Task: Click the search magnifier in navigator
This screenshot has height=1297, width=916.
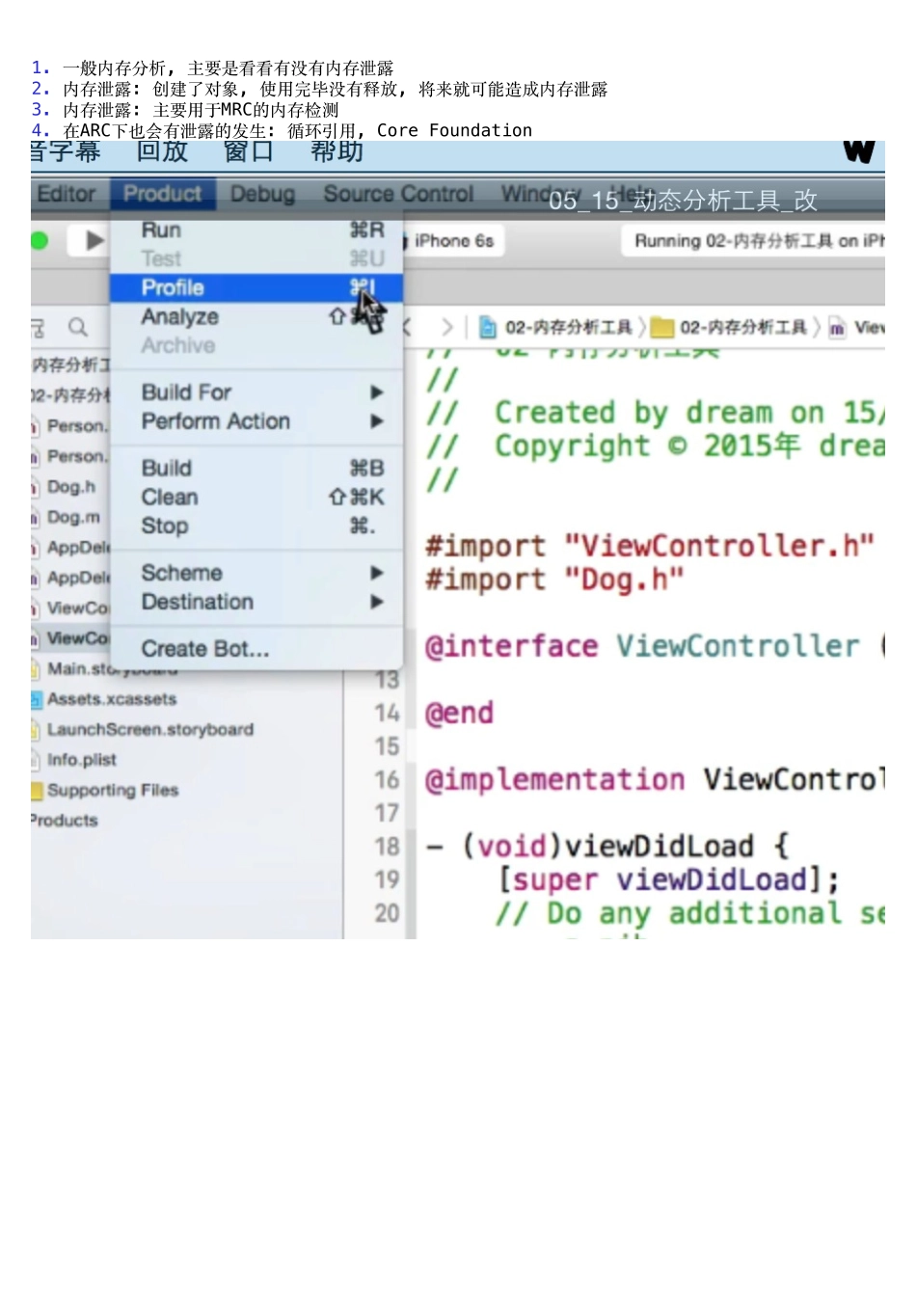Action: click(x=78, y=328)
